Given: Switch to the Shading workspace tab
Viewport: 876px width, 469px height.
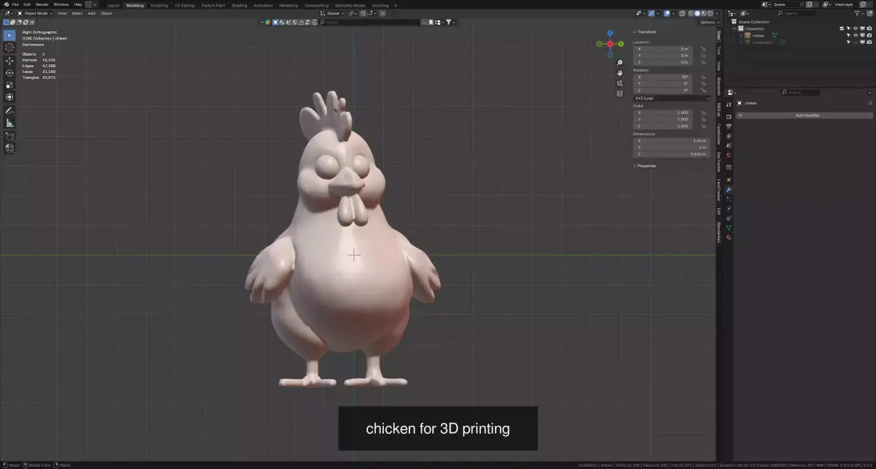Looking at the screenshot, I should pyautogui.click(x=239, y=5).
